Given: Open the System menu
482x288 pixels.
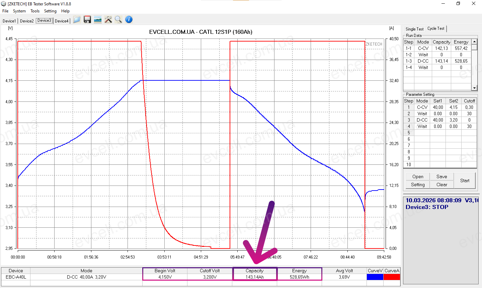Looking at the screenshot, I should (19, 11).
